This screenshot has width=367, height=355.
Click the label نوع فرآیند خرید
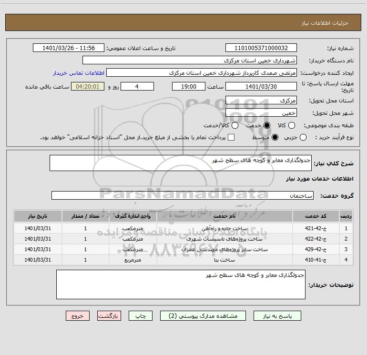(x=334, y=137)
